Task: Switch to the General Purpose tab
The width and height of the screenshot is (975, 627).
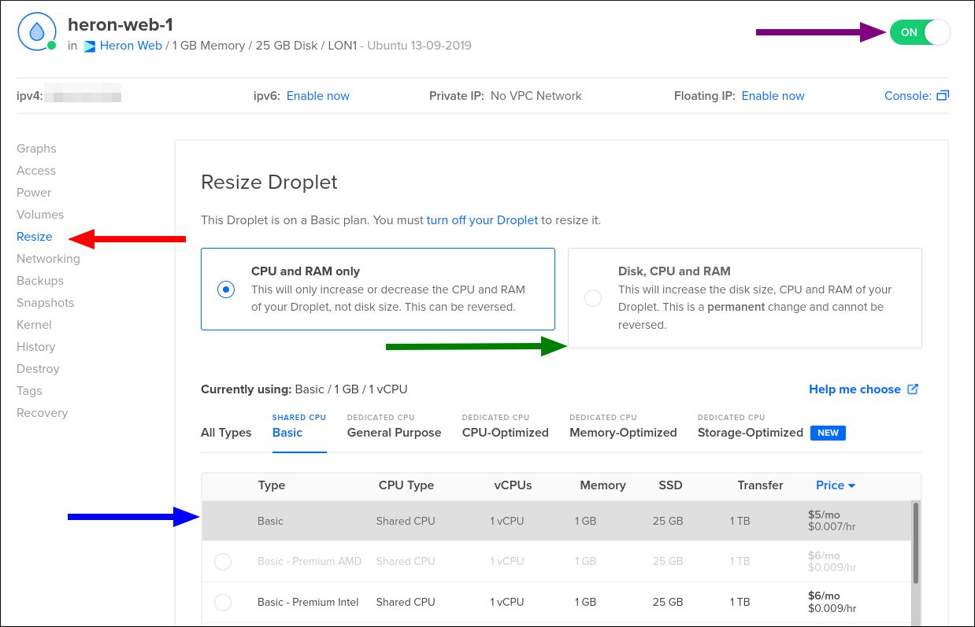Action: click(394, 433)
